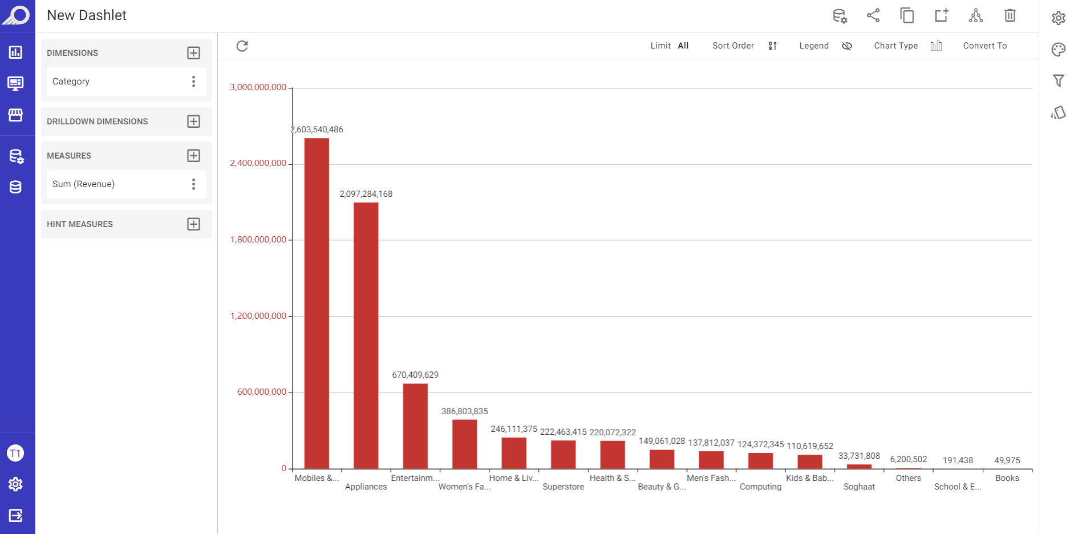Add a hint measure with plus button

(x=194, y=224)
